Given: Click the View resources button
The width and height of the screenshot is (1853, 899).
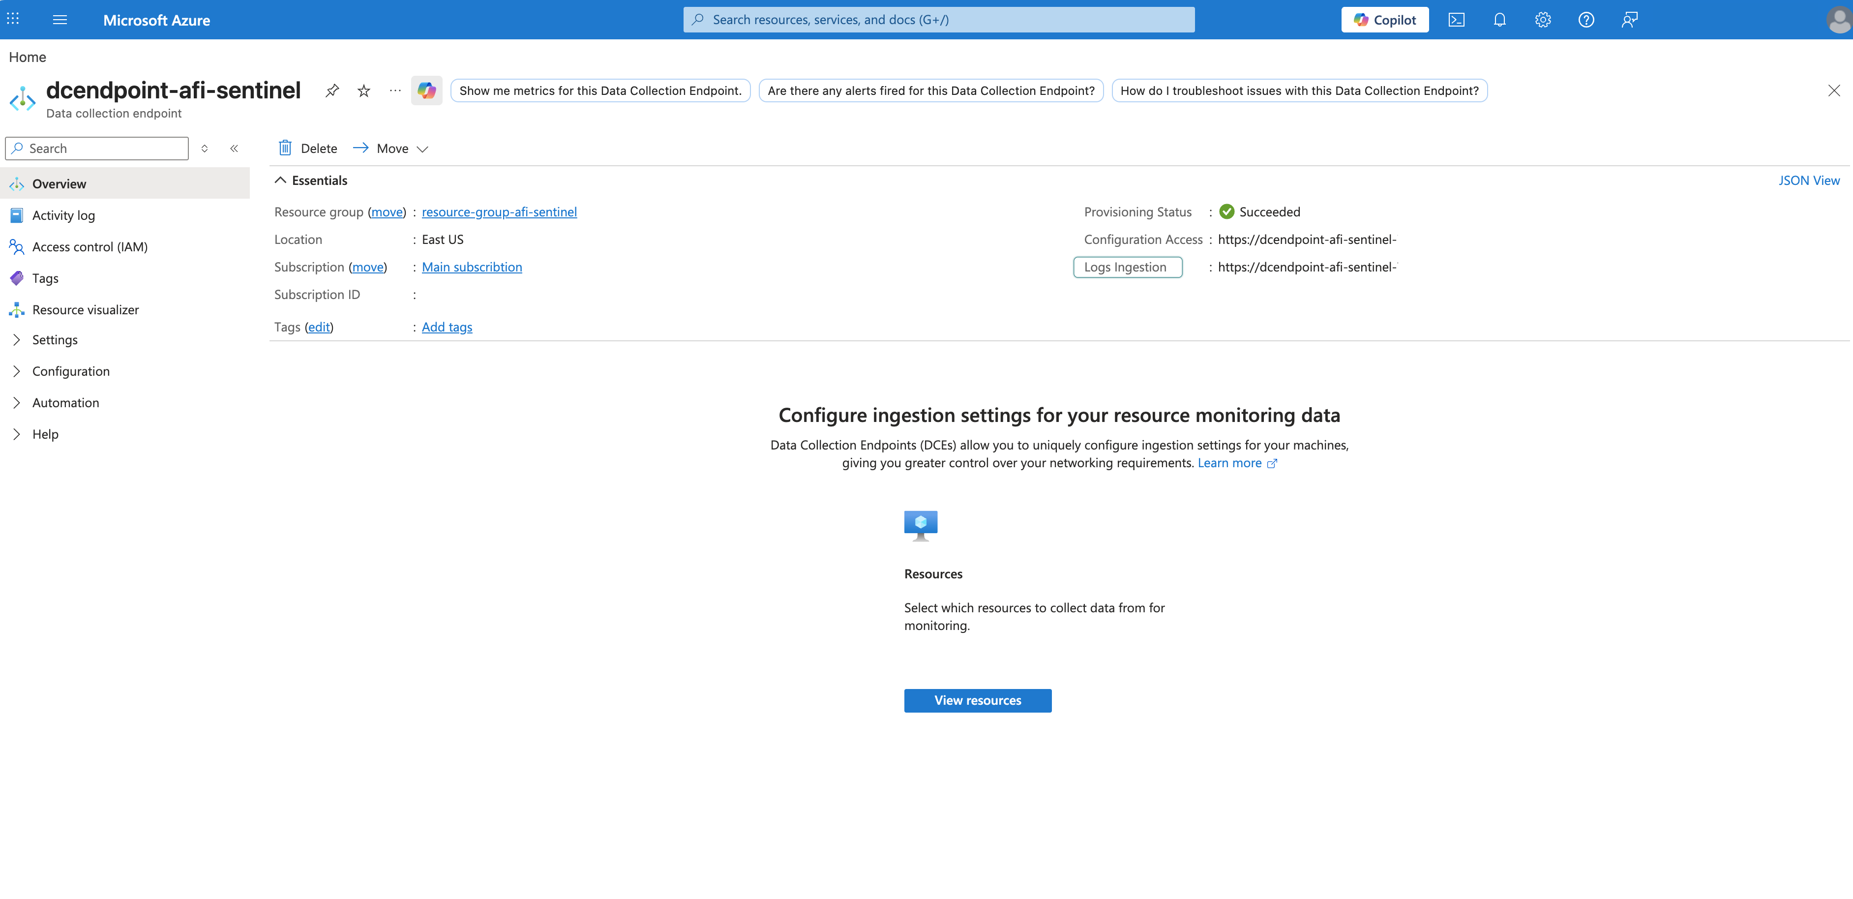Looking at the screenshot, I should click(978, 700).
